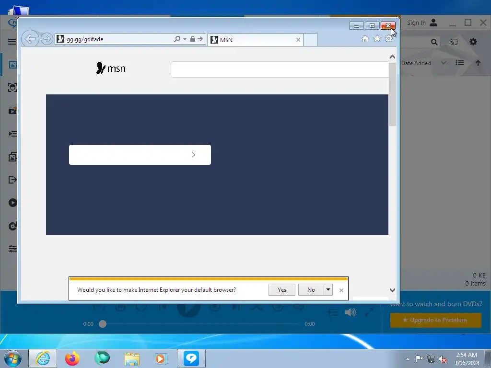491x368 pixels.
Task: Open the hamburger menu in background player
Action: [x=12, y=42]
